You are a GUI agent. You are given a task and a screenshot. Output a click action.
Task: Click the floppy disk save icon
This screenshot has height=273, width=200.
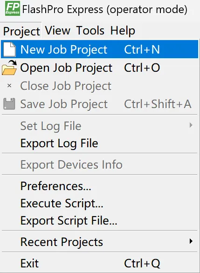point(9,104)
